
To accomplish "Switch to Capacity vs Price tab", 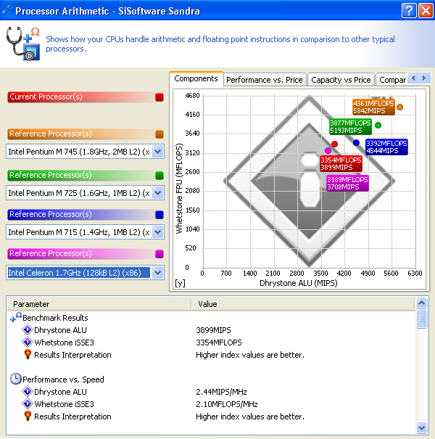I will (341, 80).
